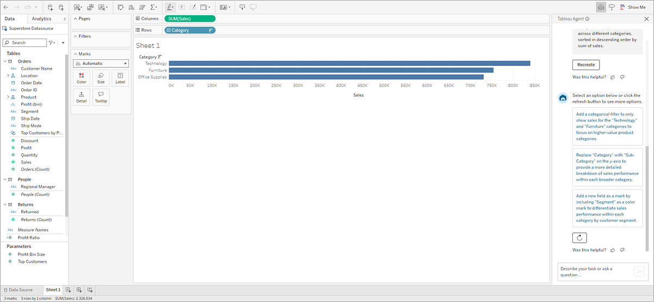Viewport: 654px width, 302px height.
Task: Open the Show Me panel
Action: tap(633, 7)
